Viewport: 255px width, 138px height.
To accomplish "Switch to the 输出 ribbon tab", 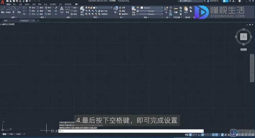I will (x=46, y=4).
